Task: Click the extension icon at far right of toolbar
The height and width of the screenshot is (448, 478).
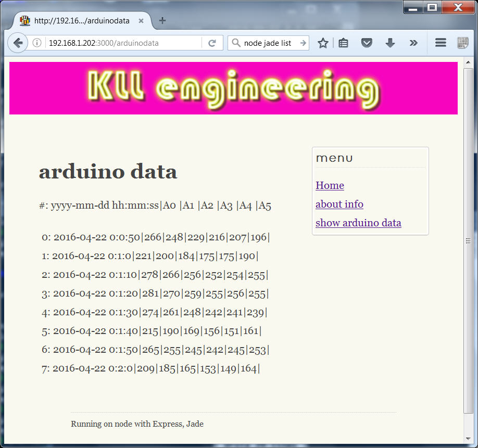Action: click(462, 43)
